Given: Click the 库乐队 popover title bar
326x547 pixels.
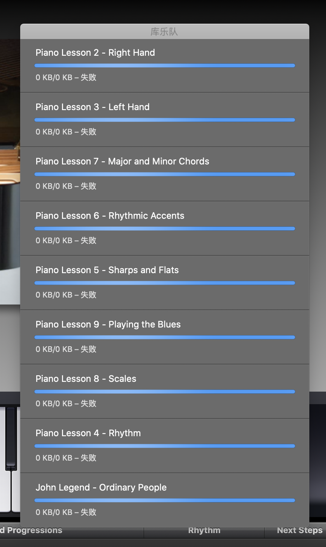Looking at the screenshot, I should tap(164, 32).
